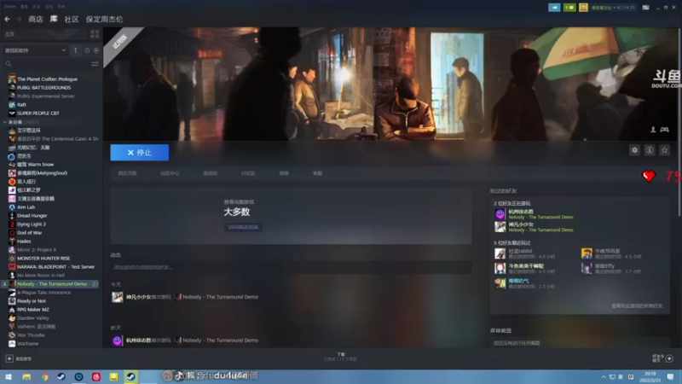682x384 pixels.
Task: Select the first link in the game links row
Action: [127, 173]
